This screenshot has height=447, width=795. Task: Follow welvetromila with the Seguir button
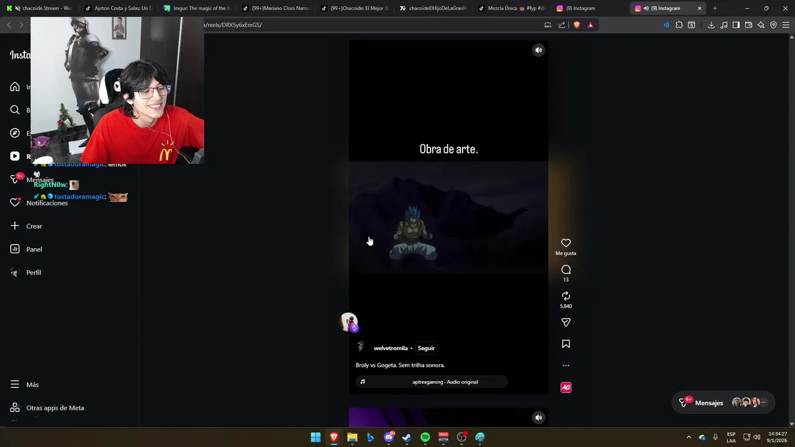pos(426,348)
